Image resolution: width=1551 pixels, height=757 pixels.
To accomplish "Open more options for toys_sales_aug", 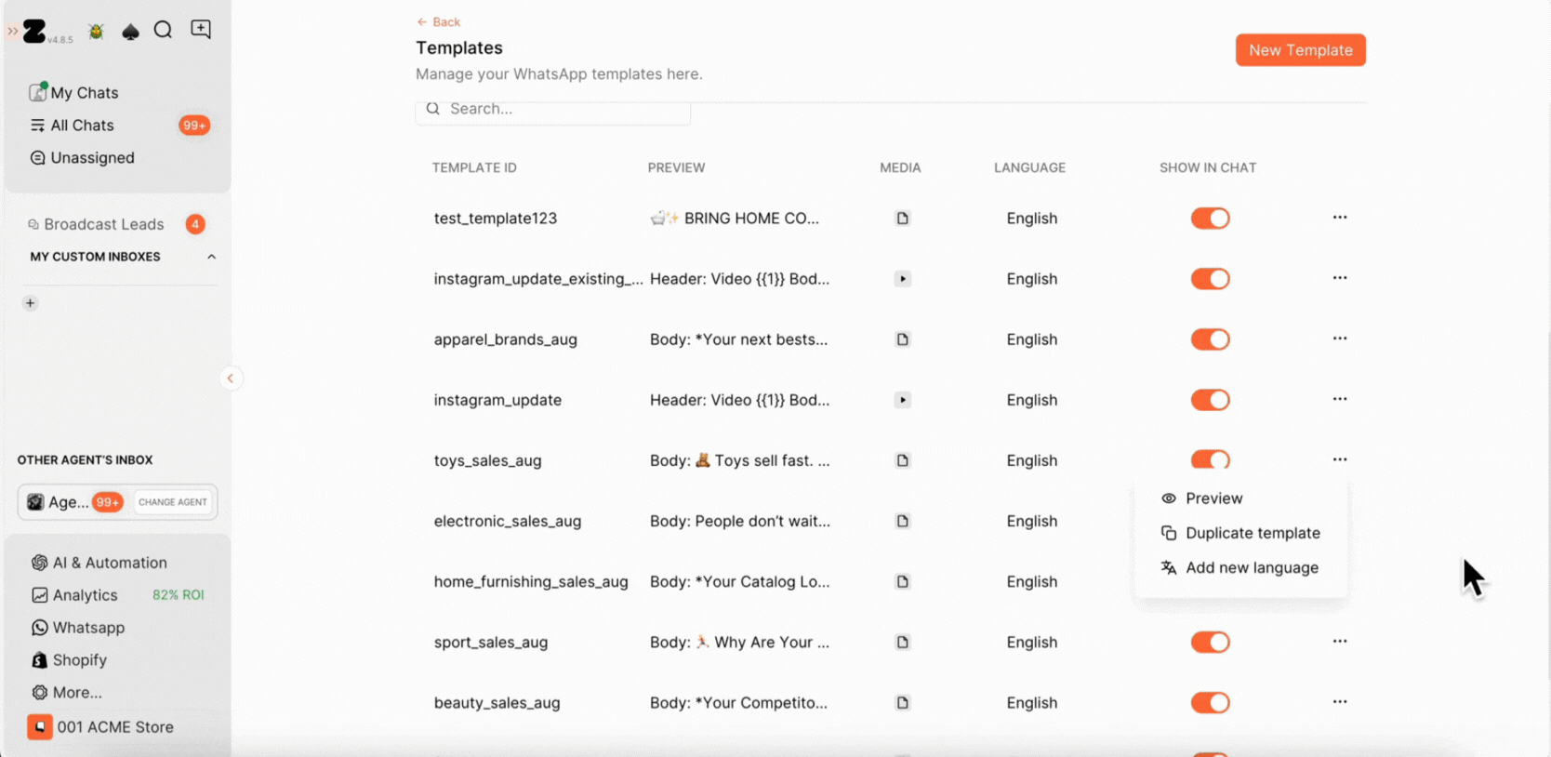I will [1339, 459].
